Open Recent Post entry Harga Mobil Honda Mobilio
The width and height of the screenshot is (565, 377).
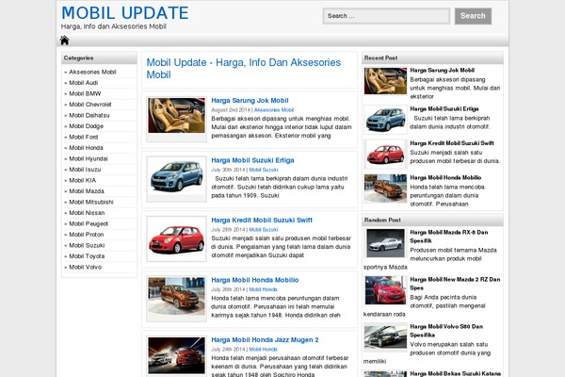[445, 177]
